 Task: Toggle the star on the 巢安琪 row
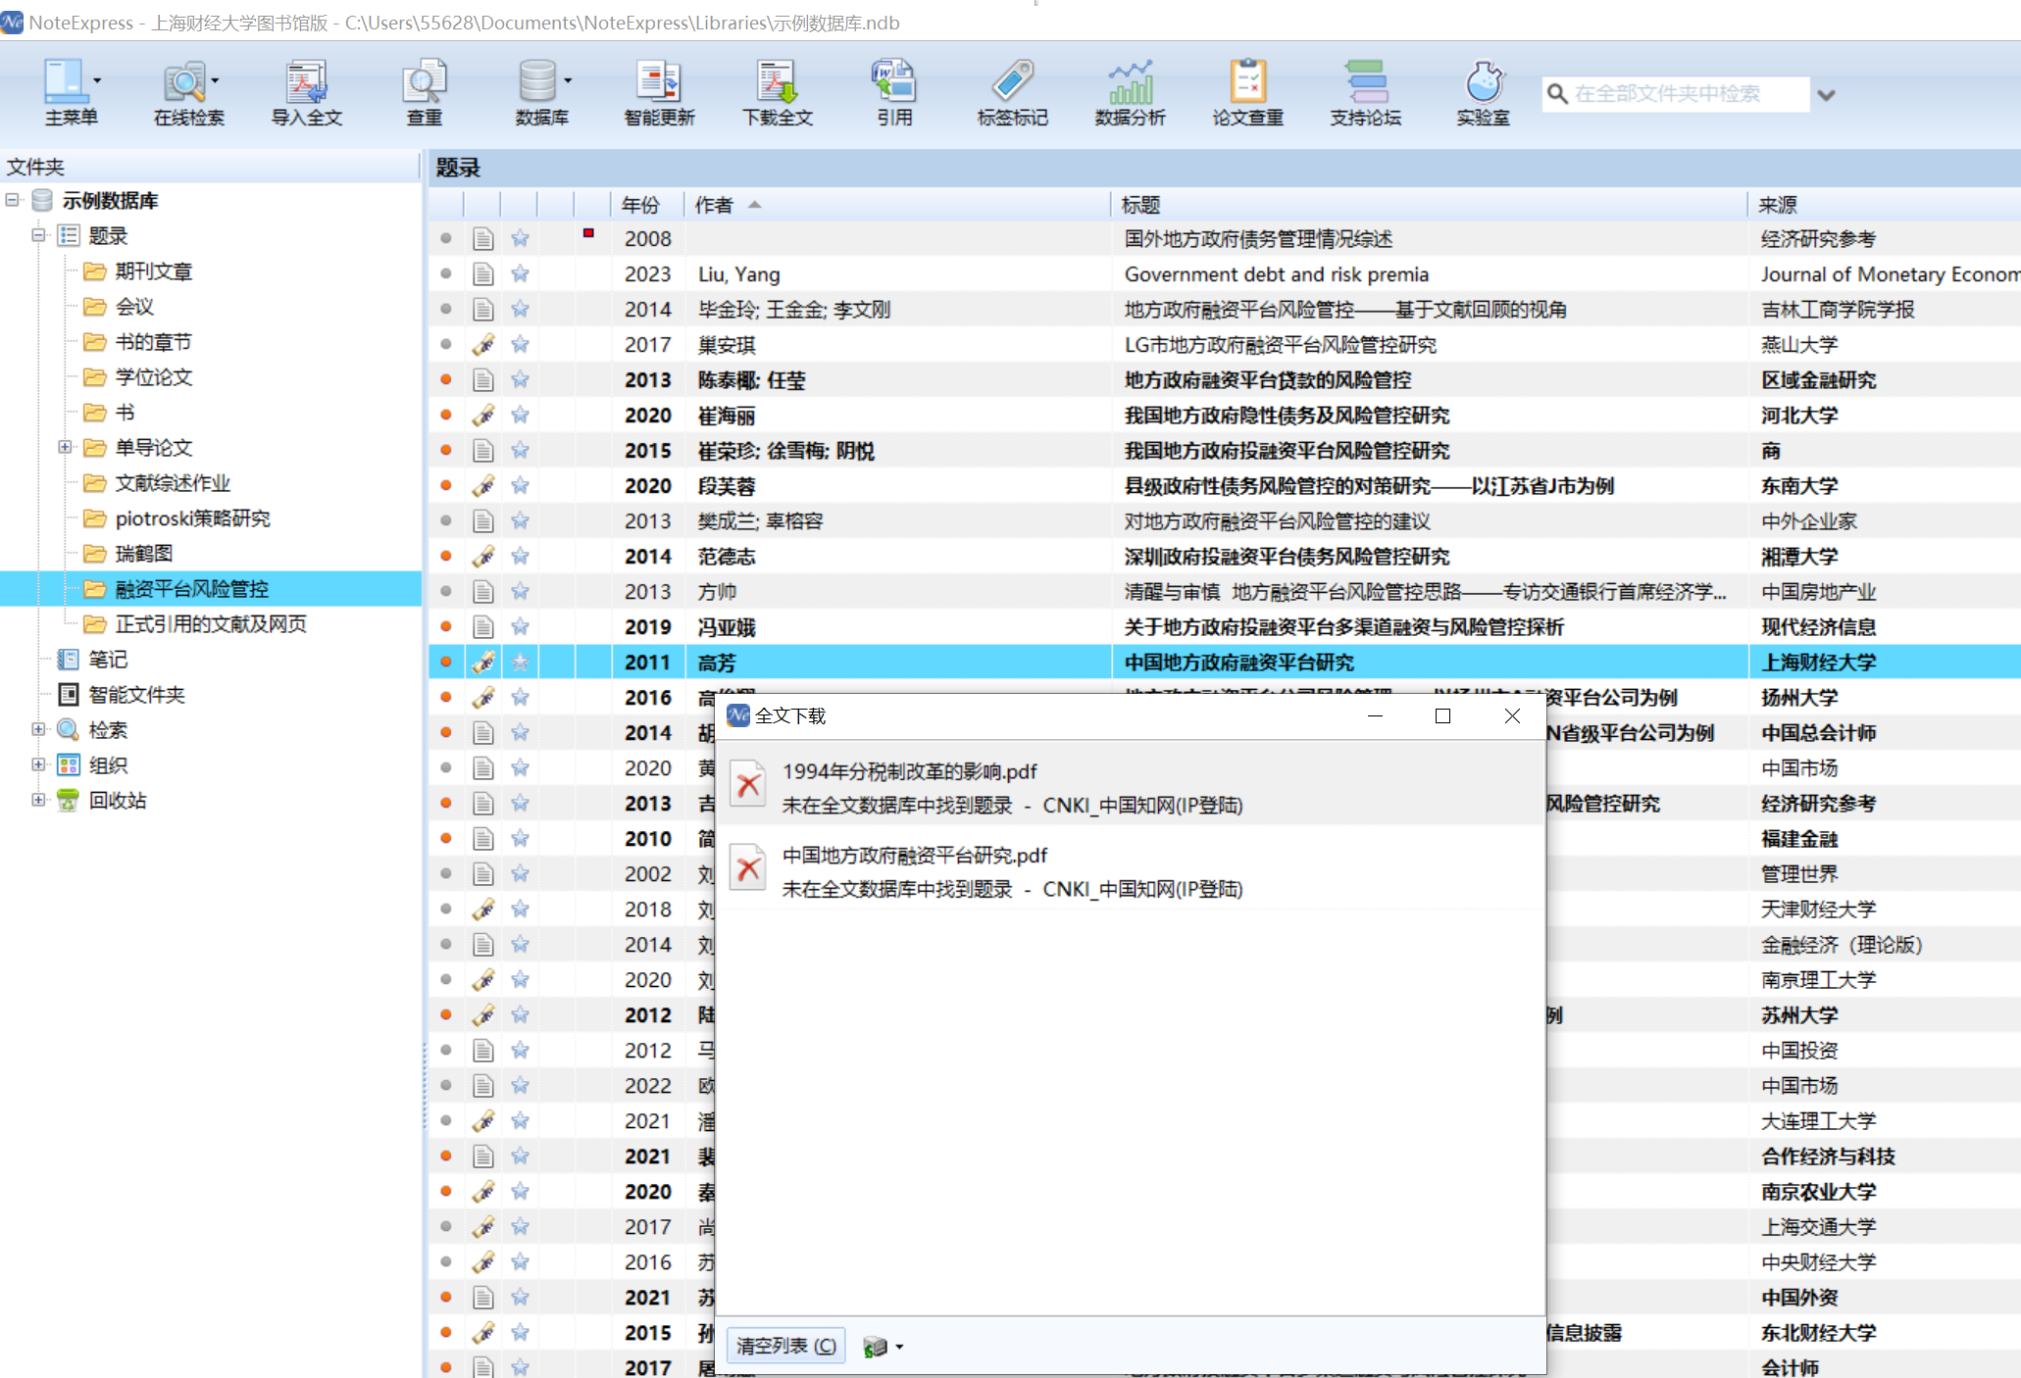click(x=520, y=344)
